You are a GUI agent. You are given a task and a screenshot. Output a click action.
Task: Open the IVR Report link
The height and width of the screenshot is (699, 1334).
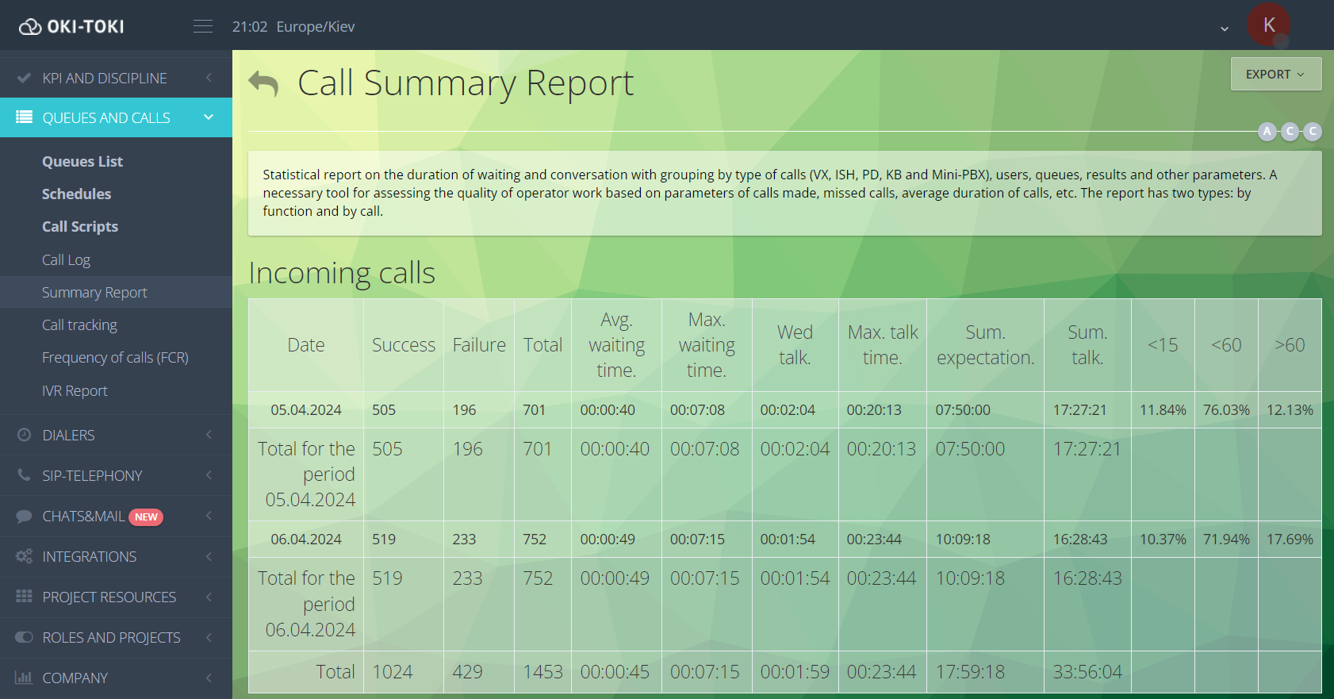click(x=75, y=390)
